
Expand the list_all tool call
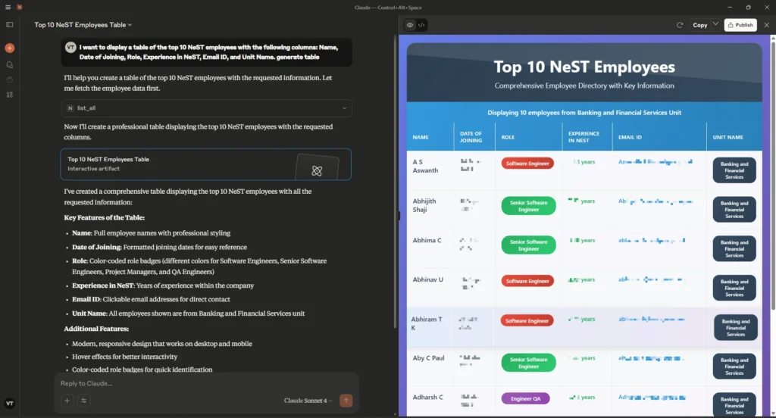(206, 108)
